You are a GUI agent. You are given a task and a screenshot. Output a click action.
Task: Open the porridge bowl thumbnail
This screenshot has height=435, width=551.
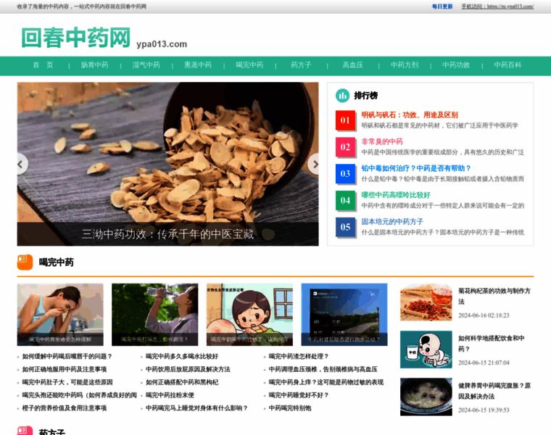[426, 397]
